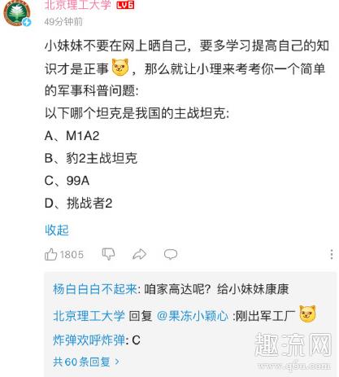Open the three-dot more options menu
339x377 pixels.
point(332,254)
